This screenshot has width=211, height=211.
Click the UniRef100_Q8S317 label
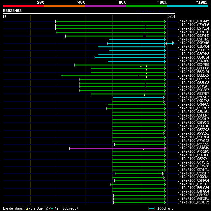point(193,79)
